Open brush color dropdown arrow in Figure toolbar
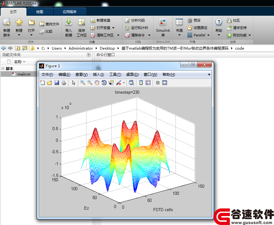 (x=124, y=83)
